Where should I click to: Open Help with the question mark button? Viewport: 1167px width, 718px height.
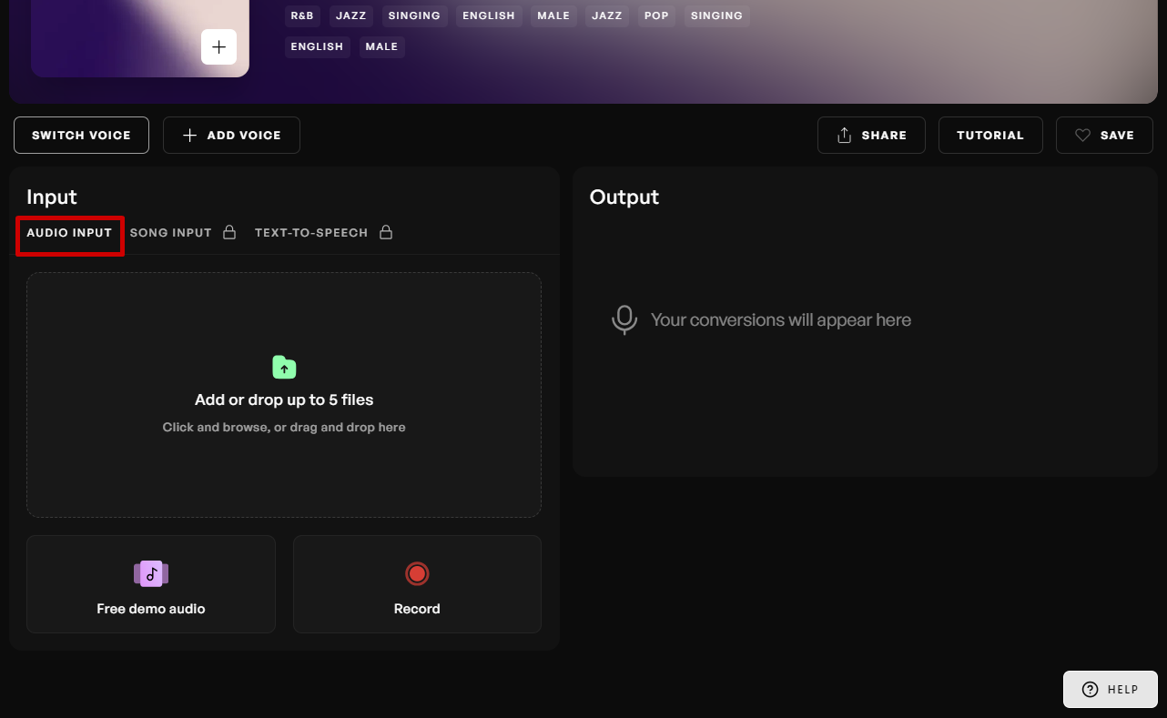[1110, 689]
